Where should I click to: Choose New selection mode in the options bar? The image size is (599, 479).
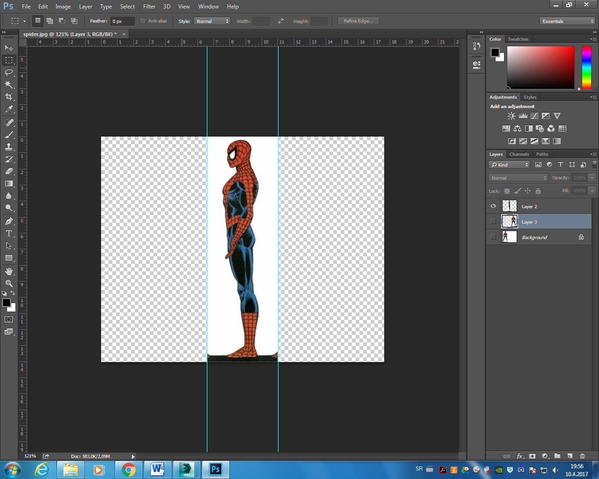coord(38,21)
